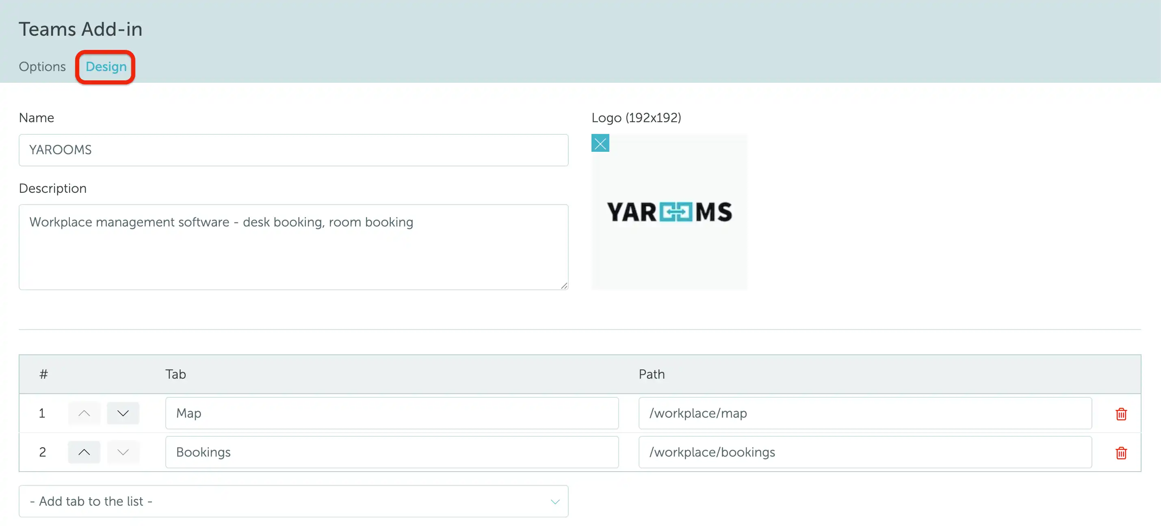Click row number 2 in the tab table

42,452
